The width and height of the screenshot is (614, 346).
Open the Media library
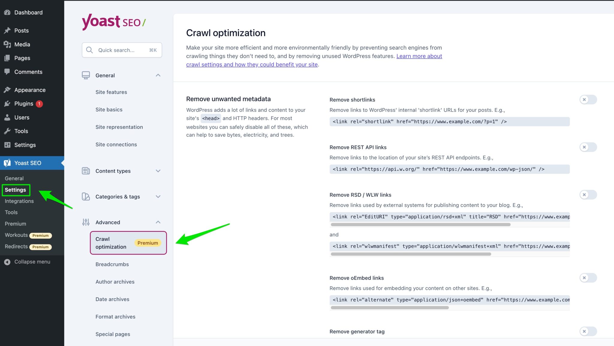[22, 44]
